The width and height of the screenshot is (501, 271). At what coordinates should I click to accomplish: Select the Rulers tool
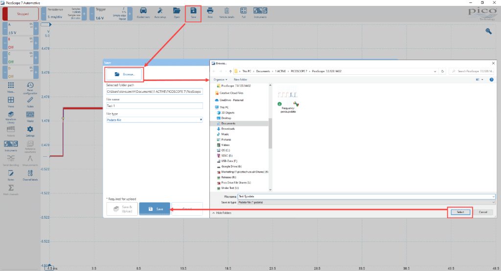(30, 102)
